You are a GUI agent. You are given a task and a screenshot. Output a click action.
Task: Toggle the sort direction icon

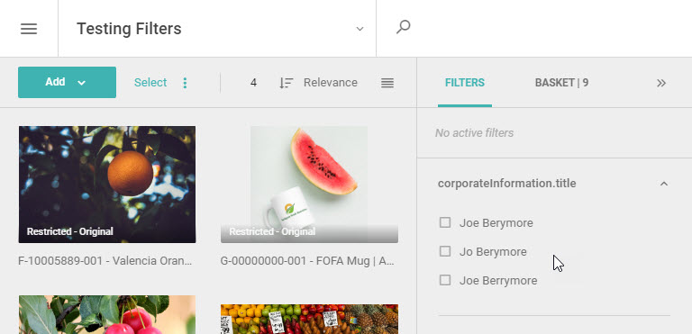pyautogui.click(x=286, y=83)
